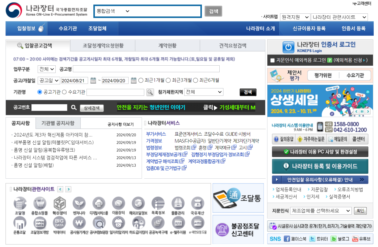Open the 참가제한지역 전체 dropdown
378x247 pixels.
(x=204, y=92)
